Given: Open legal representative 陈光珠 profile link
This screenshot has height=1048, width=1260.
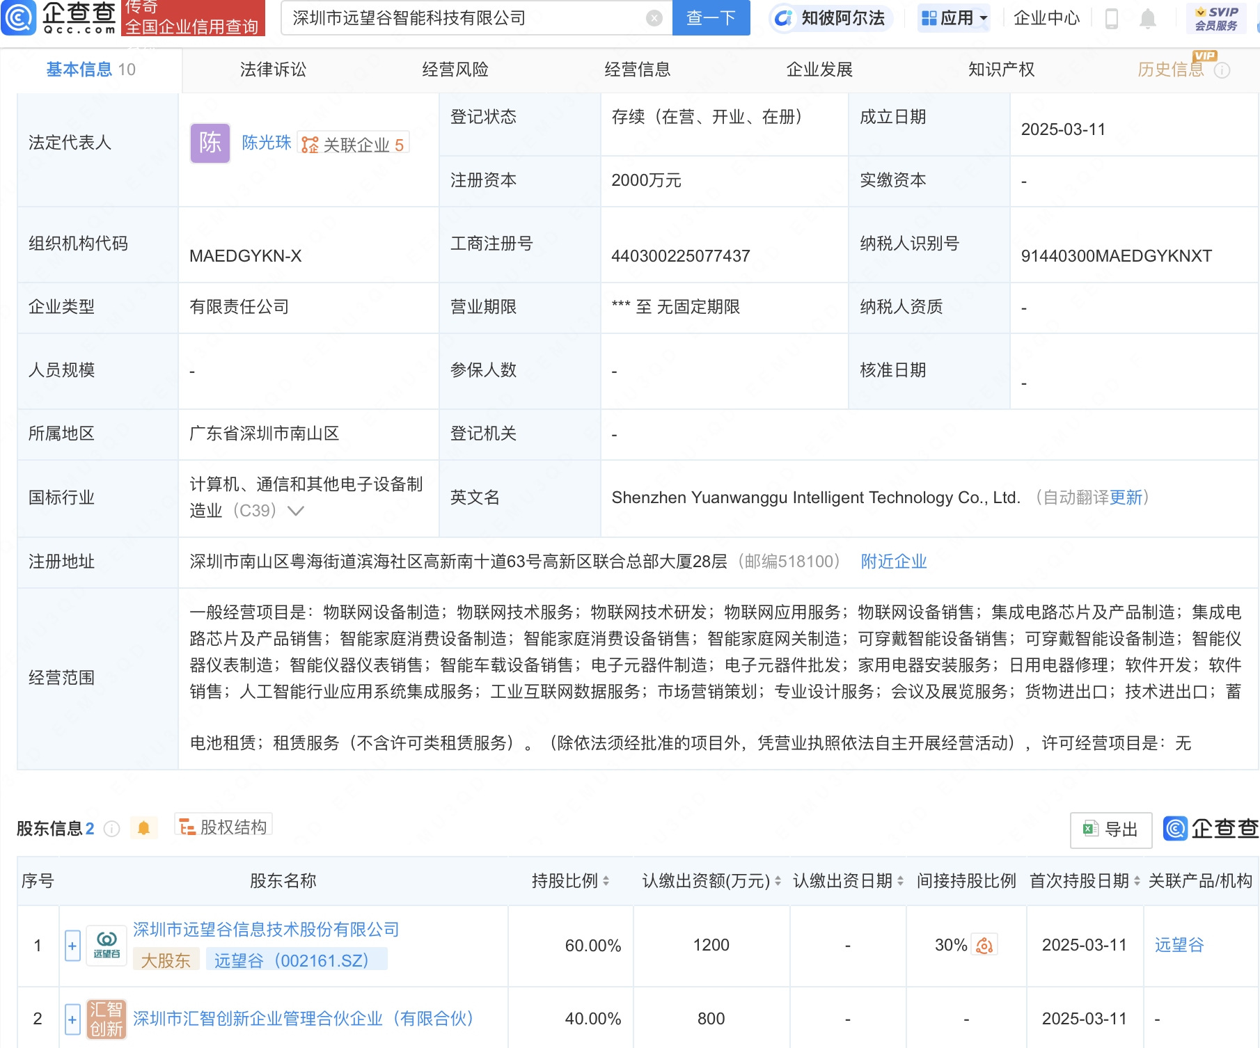Looking at the screenshot, I should point(267,143).
